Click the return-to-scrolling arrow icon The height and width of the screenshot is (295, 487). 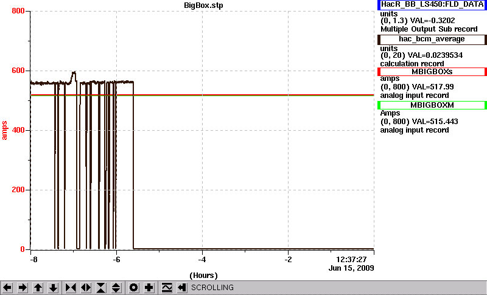182,288
